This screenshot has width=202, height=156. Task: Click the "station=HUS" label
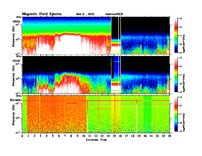[x=114, y=14]
